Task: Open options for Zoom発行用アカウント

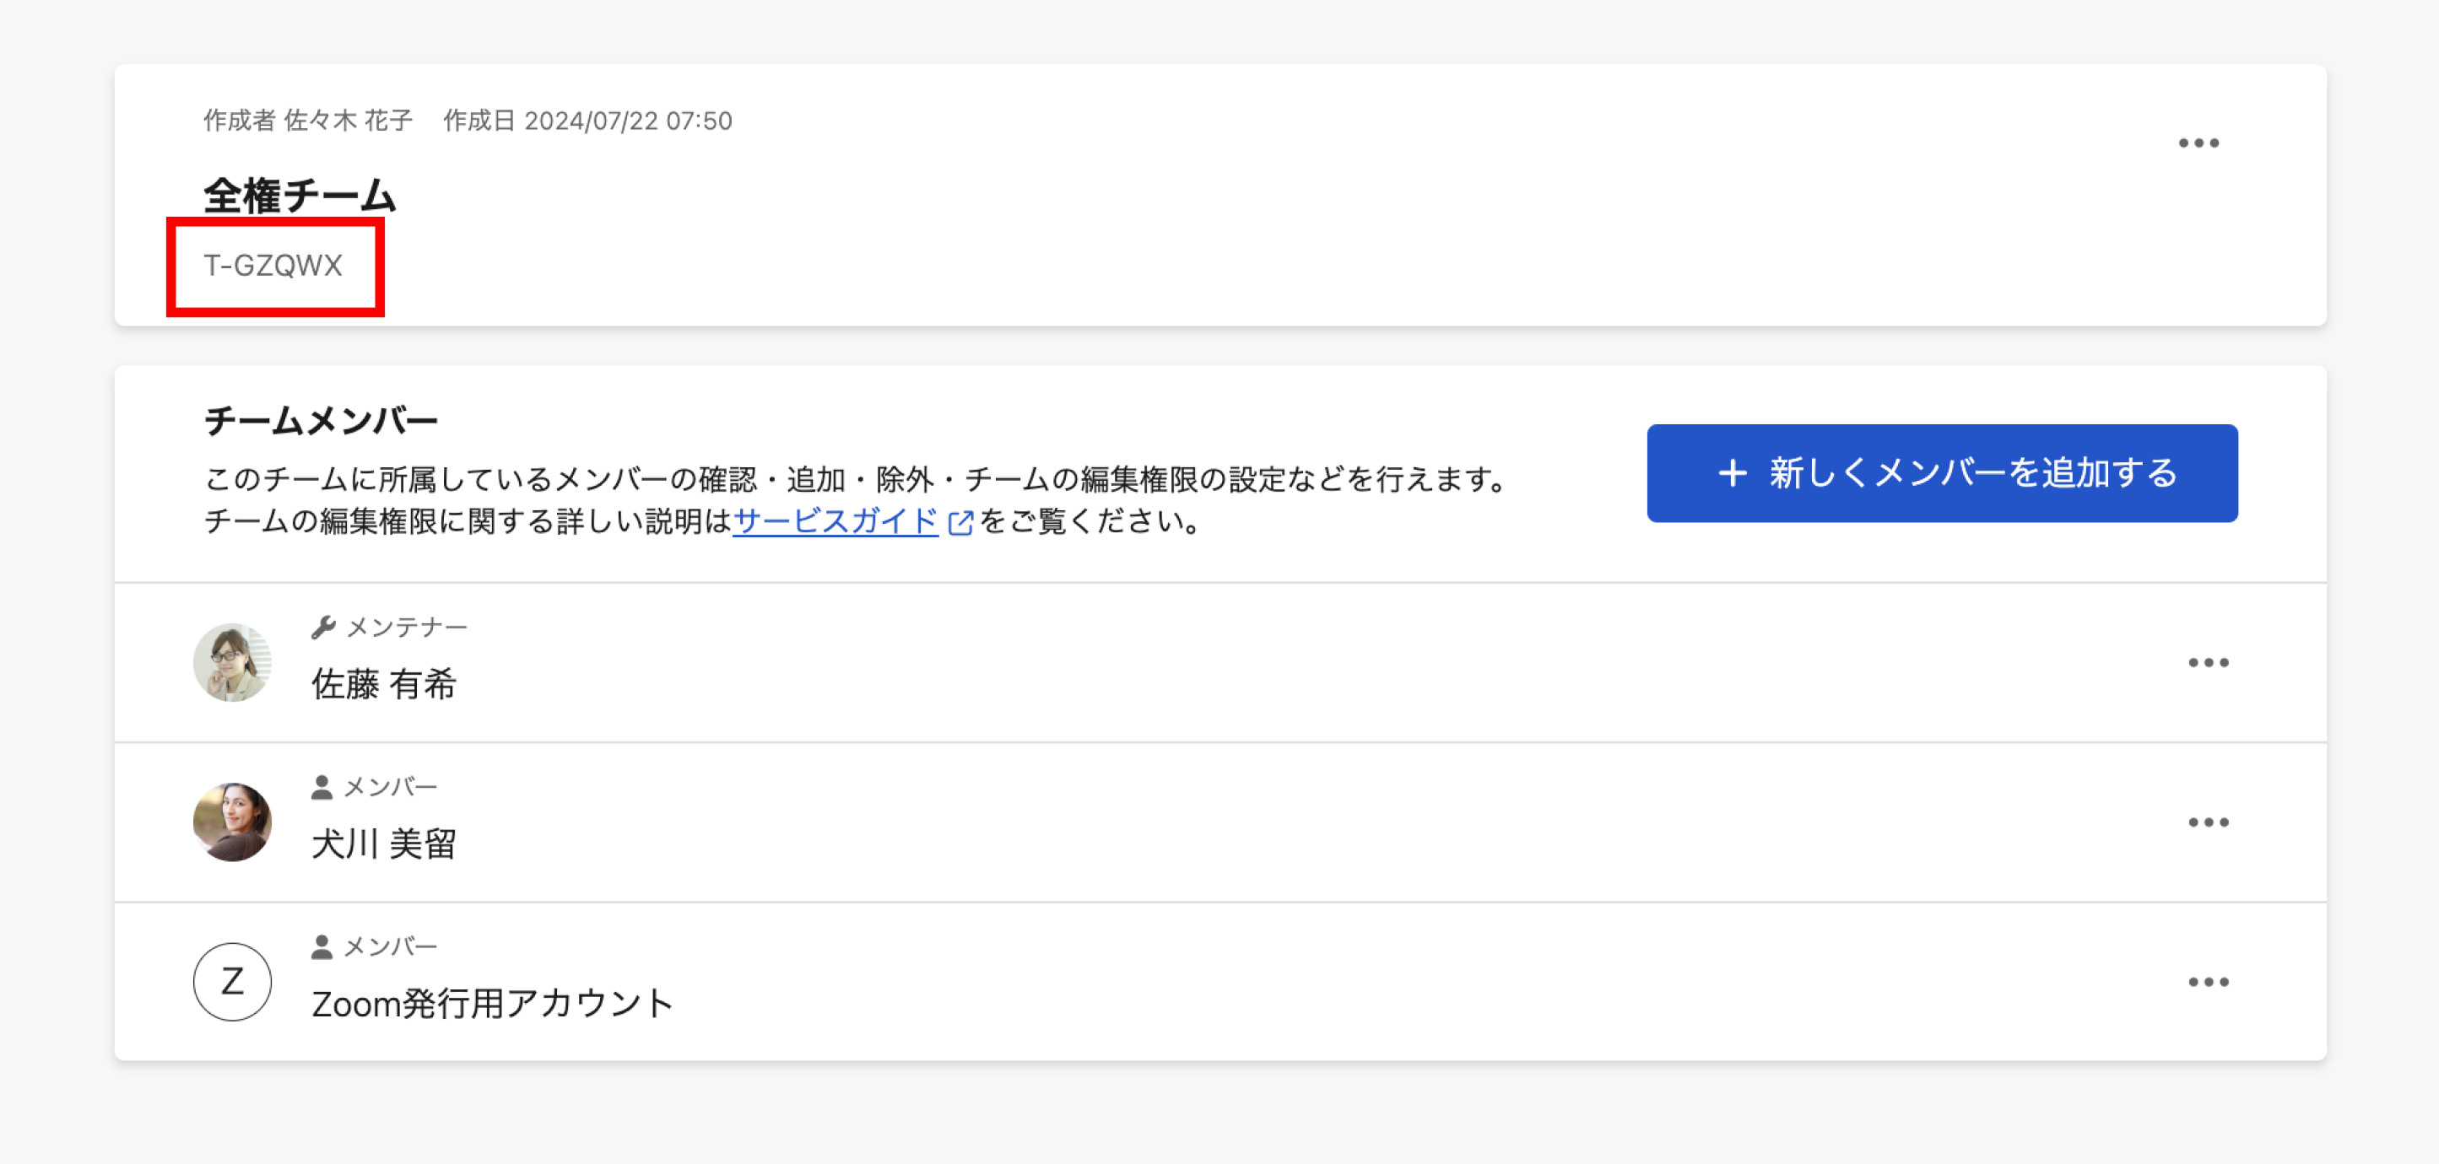Action: pos(2207,983)
